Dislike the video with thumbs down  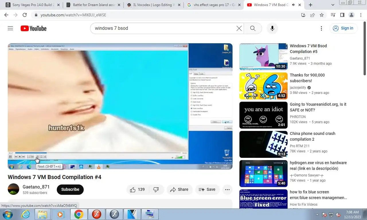pyautogui.click(x=156, y=189)
